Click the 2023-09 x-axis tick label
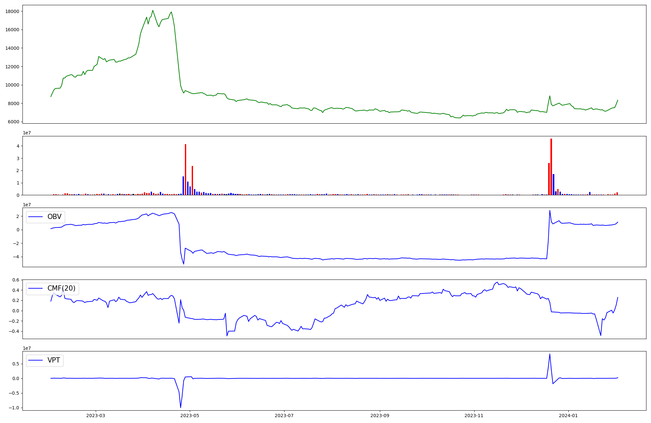The height and width of the screenshot is (423, 651). (380, 416)
